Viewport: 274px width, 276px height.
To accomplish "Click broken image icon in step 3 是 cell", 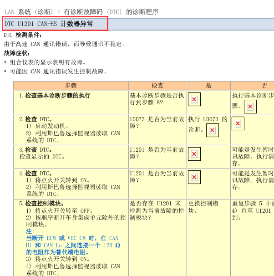I will 194,154.
